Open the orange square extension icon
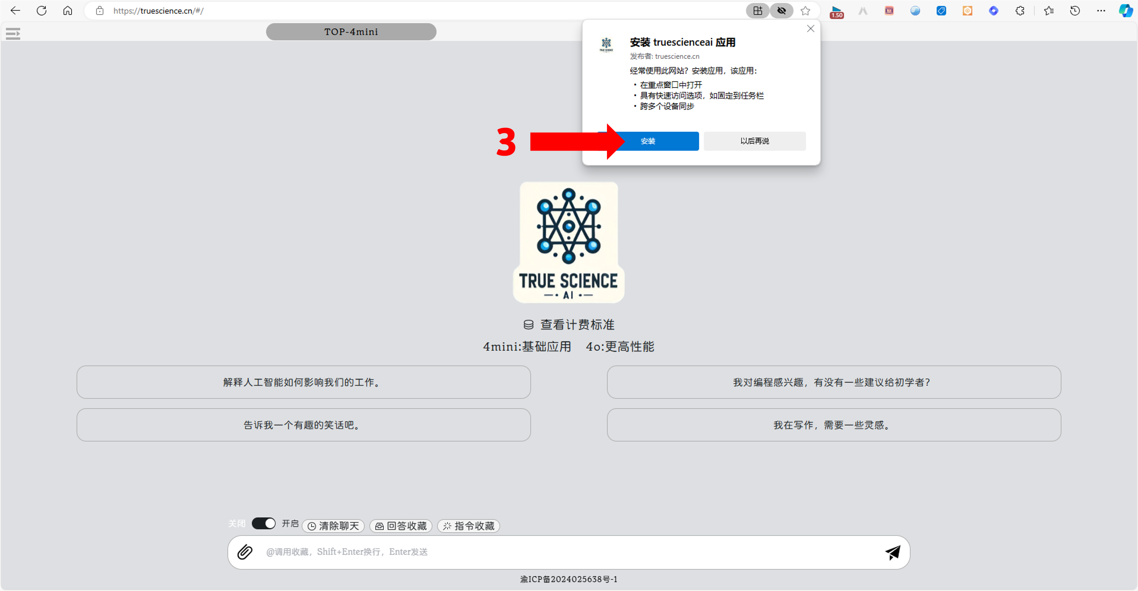This screenshot has height=591, width=1138. point(968,11)
